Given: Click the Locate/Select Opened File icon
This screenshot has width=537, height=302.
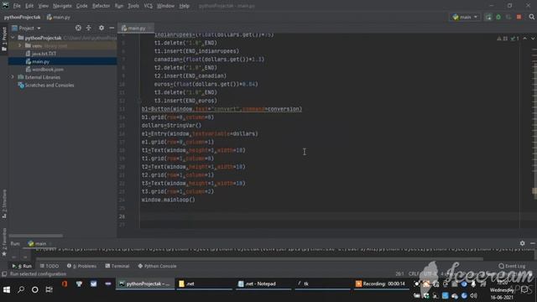Looking at the screenshot, I should [78, 28].
